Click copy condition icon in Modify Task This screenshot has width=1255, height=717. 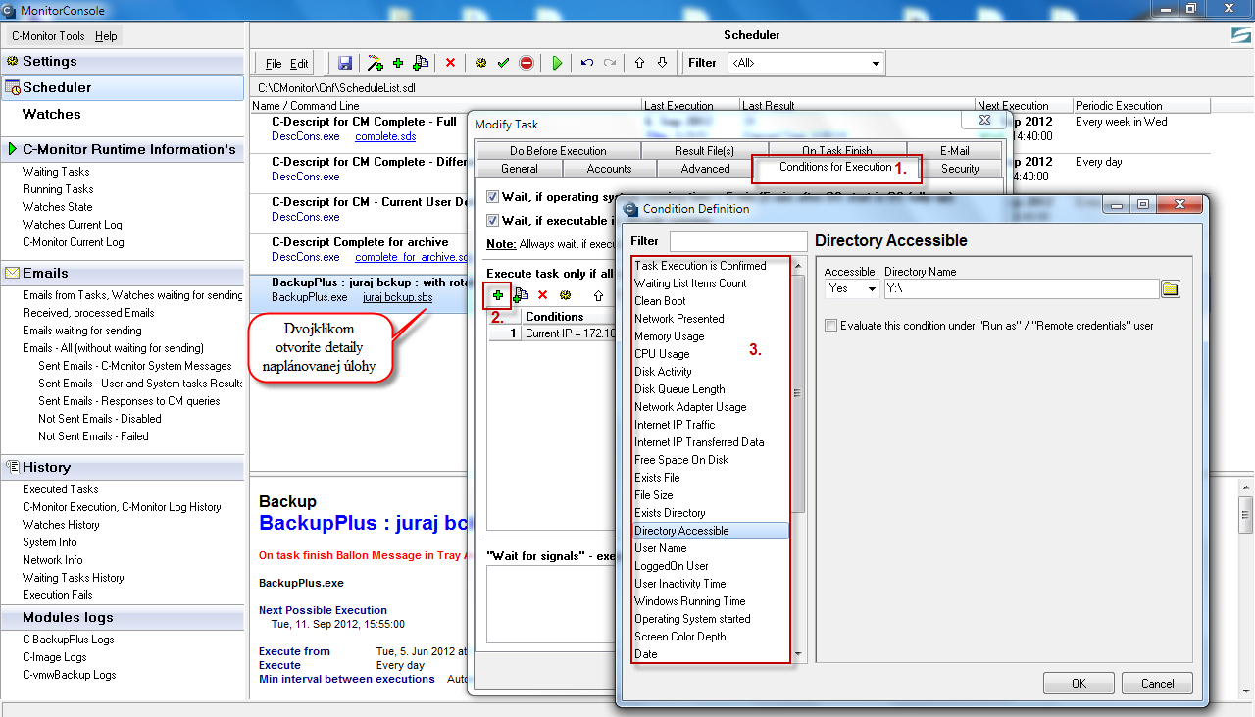521,294
